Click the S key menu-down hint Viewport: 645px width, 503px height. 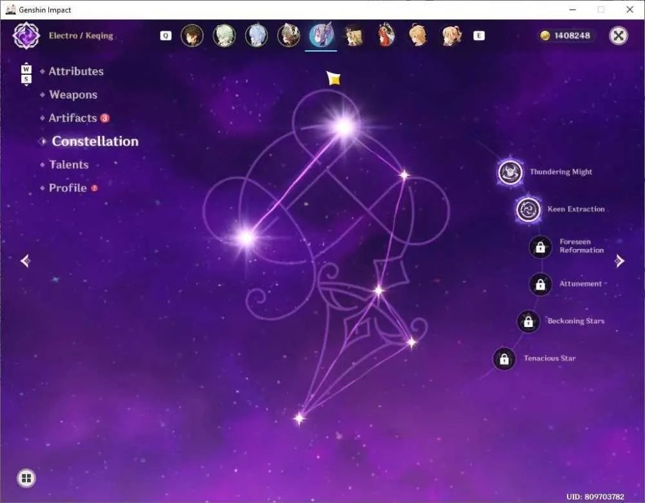[x=26, y=79]
